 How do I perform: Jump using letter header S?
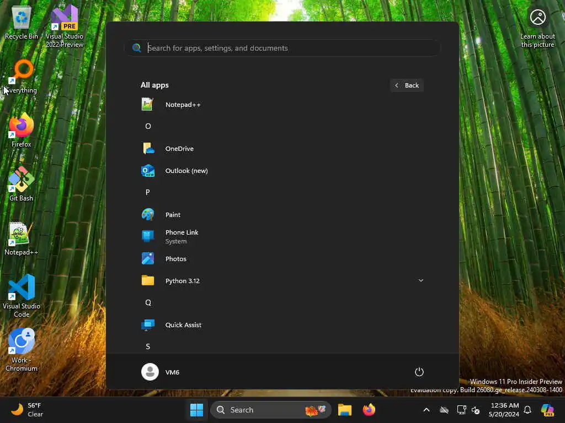point(148,346)
